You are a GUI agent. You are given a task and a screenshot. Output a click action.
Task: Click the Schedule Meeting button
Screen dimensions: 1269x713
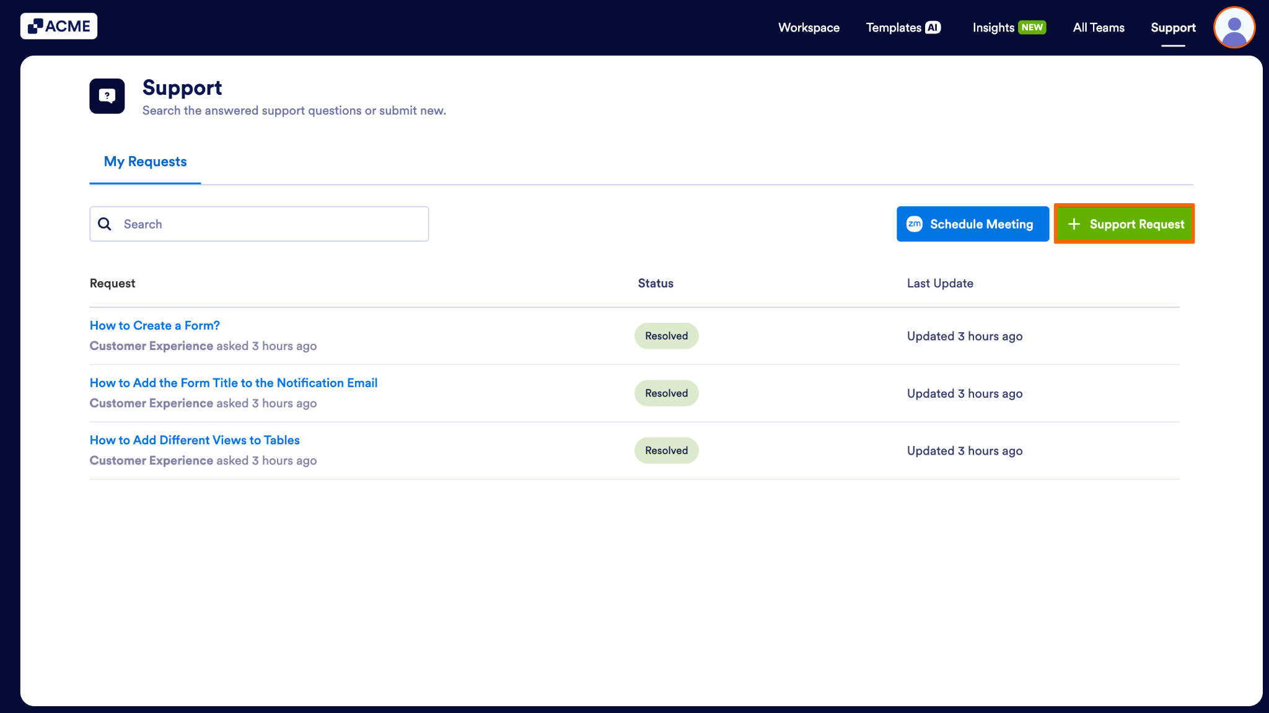[972, 224]
